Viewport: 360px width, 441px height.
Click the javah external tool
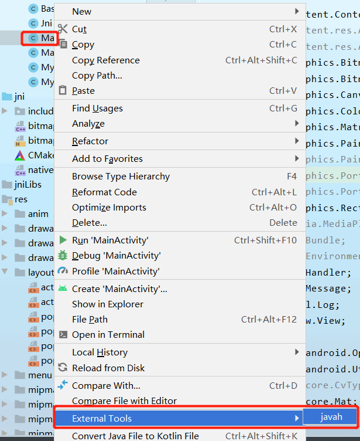331,416
